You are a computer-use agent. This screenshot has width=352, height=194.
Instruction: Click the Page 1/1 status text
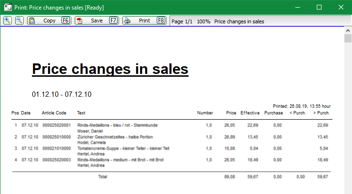click(182, 21)
